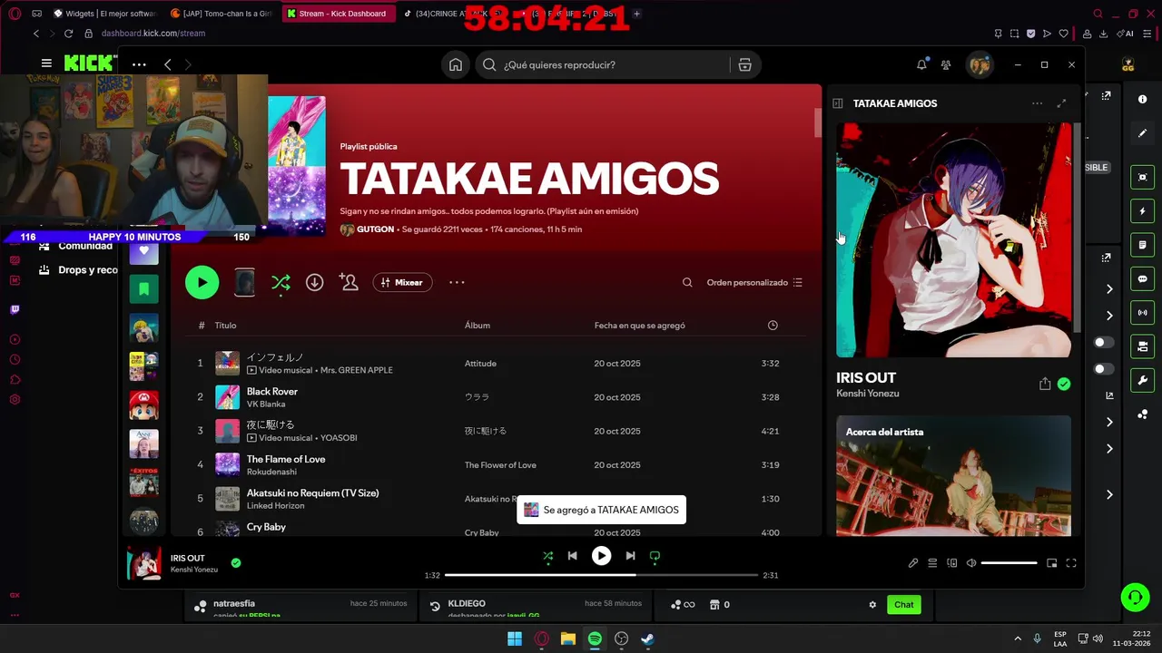Click the Kick info icon in right sidebar
Screen dimensions: 1162x653
click(1142, 99)
